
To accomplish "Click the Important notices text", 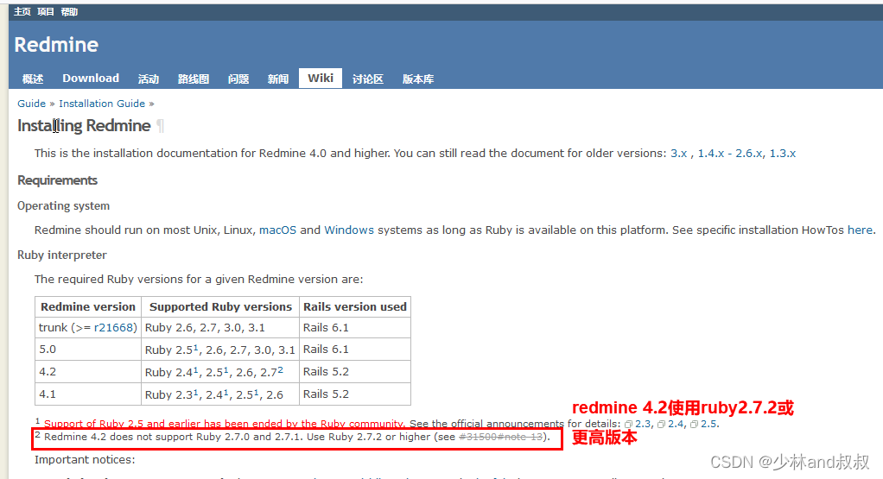I will 85,460.
